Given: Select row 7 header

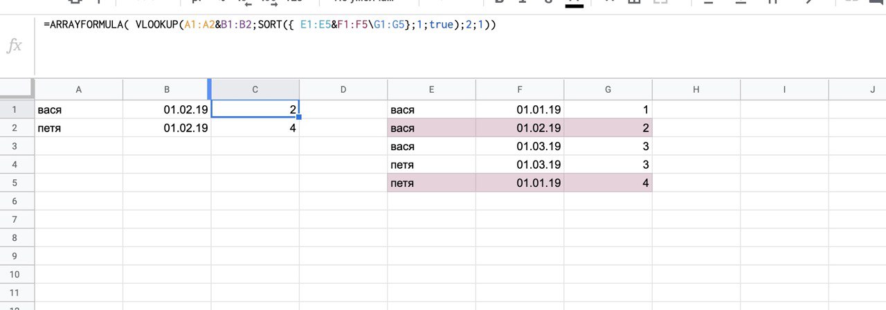Looking at the screenshot, I should click(17, 219).
